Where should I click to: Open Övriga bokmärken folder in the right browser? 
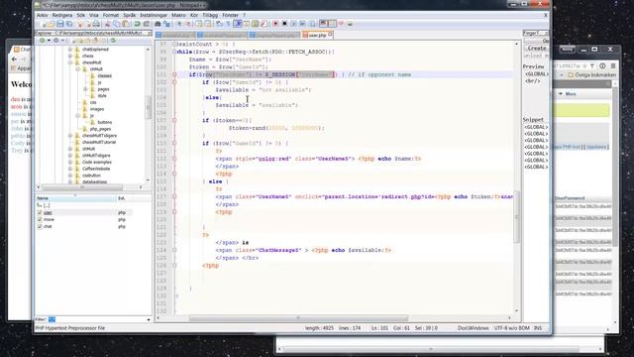click(x=592, y=75)
